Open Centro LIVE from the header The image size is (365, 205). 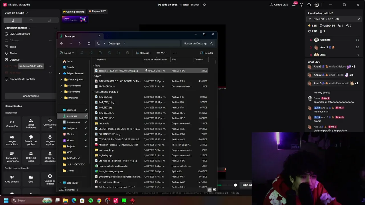click(279, 5)
